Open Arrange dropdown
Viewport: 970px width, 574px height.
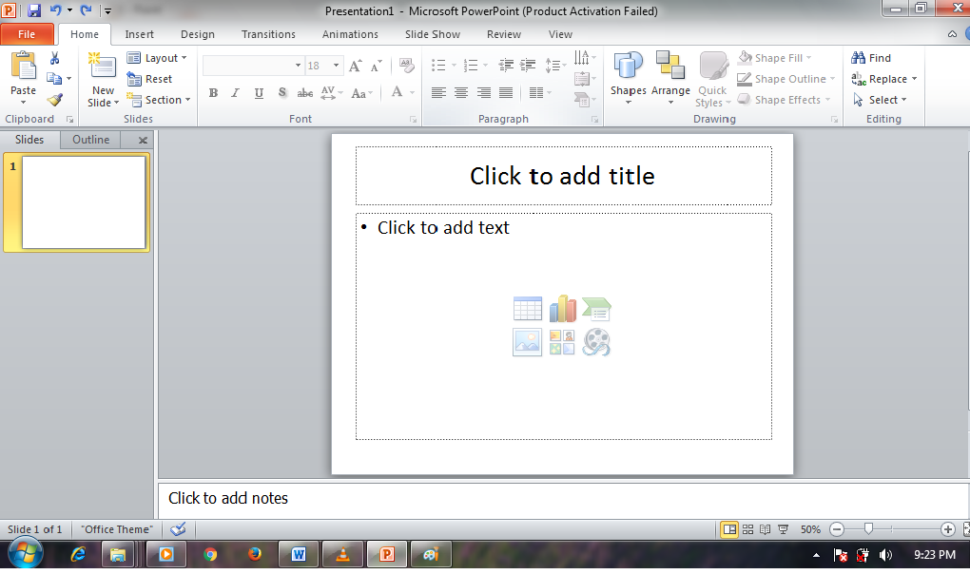[x=670, y=79]
